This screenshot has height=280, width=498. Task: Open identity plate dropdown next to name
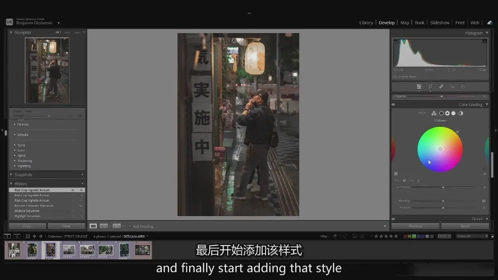(x=58, y=23)
